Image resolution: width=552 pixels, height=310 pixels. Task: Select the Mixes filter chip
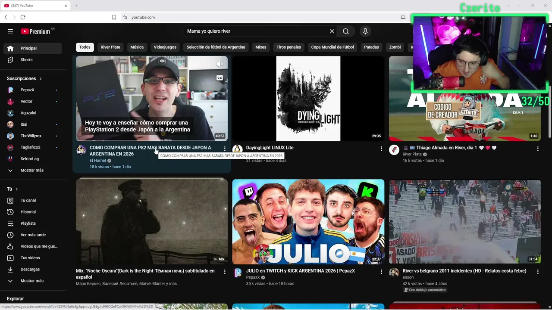(260, 47)
